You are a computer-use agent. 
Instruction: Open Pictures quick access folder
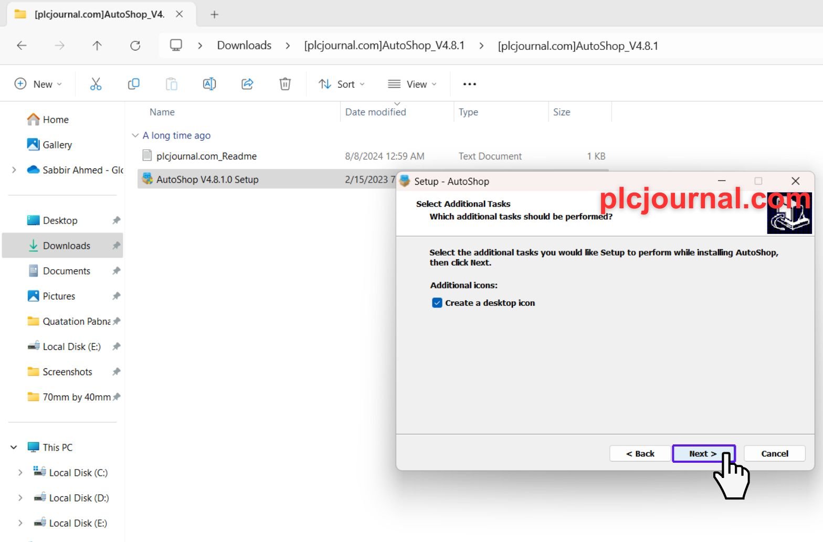51,296
